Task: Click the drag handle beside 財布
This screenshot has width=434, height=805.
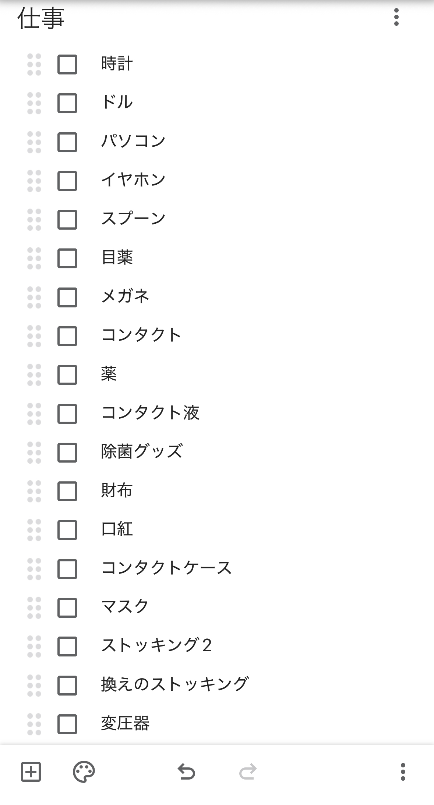Action: 34,491
